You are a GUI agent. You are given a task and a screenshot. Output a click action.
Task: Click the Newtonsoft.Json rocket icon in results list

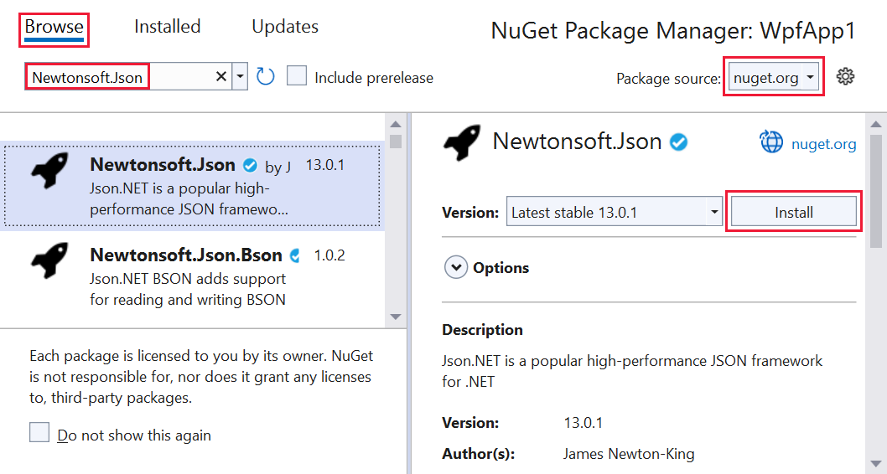pyautogui.click(x=49, y=169)
